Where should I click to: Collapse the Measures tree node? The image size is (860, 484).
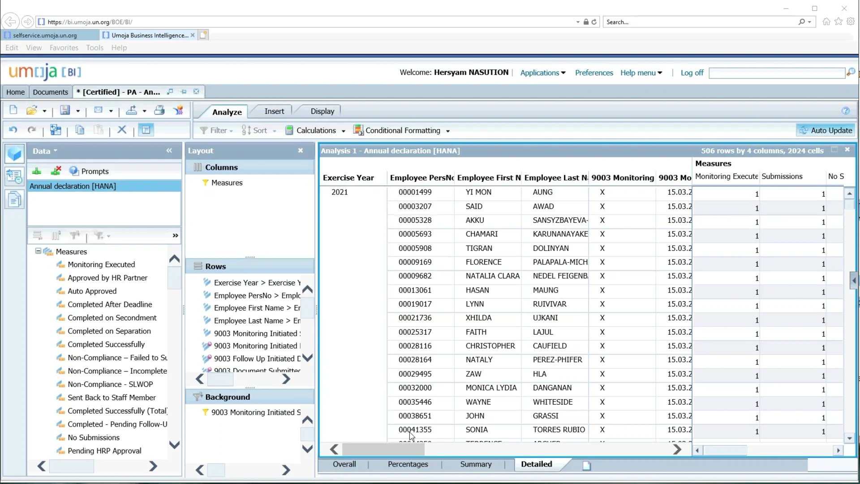(x=38, y=251)
